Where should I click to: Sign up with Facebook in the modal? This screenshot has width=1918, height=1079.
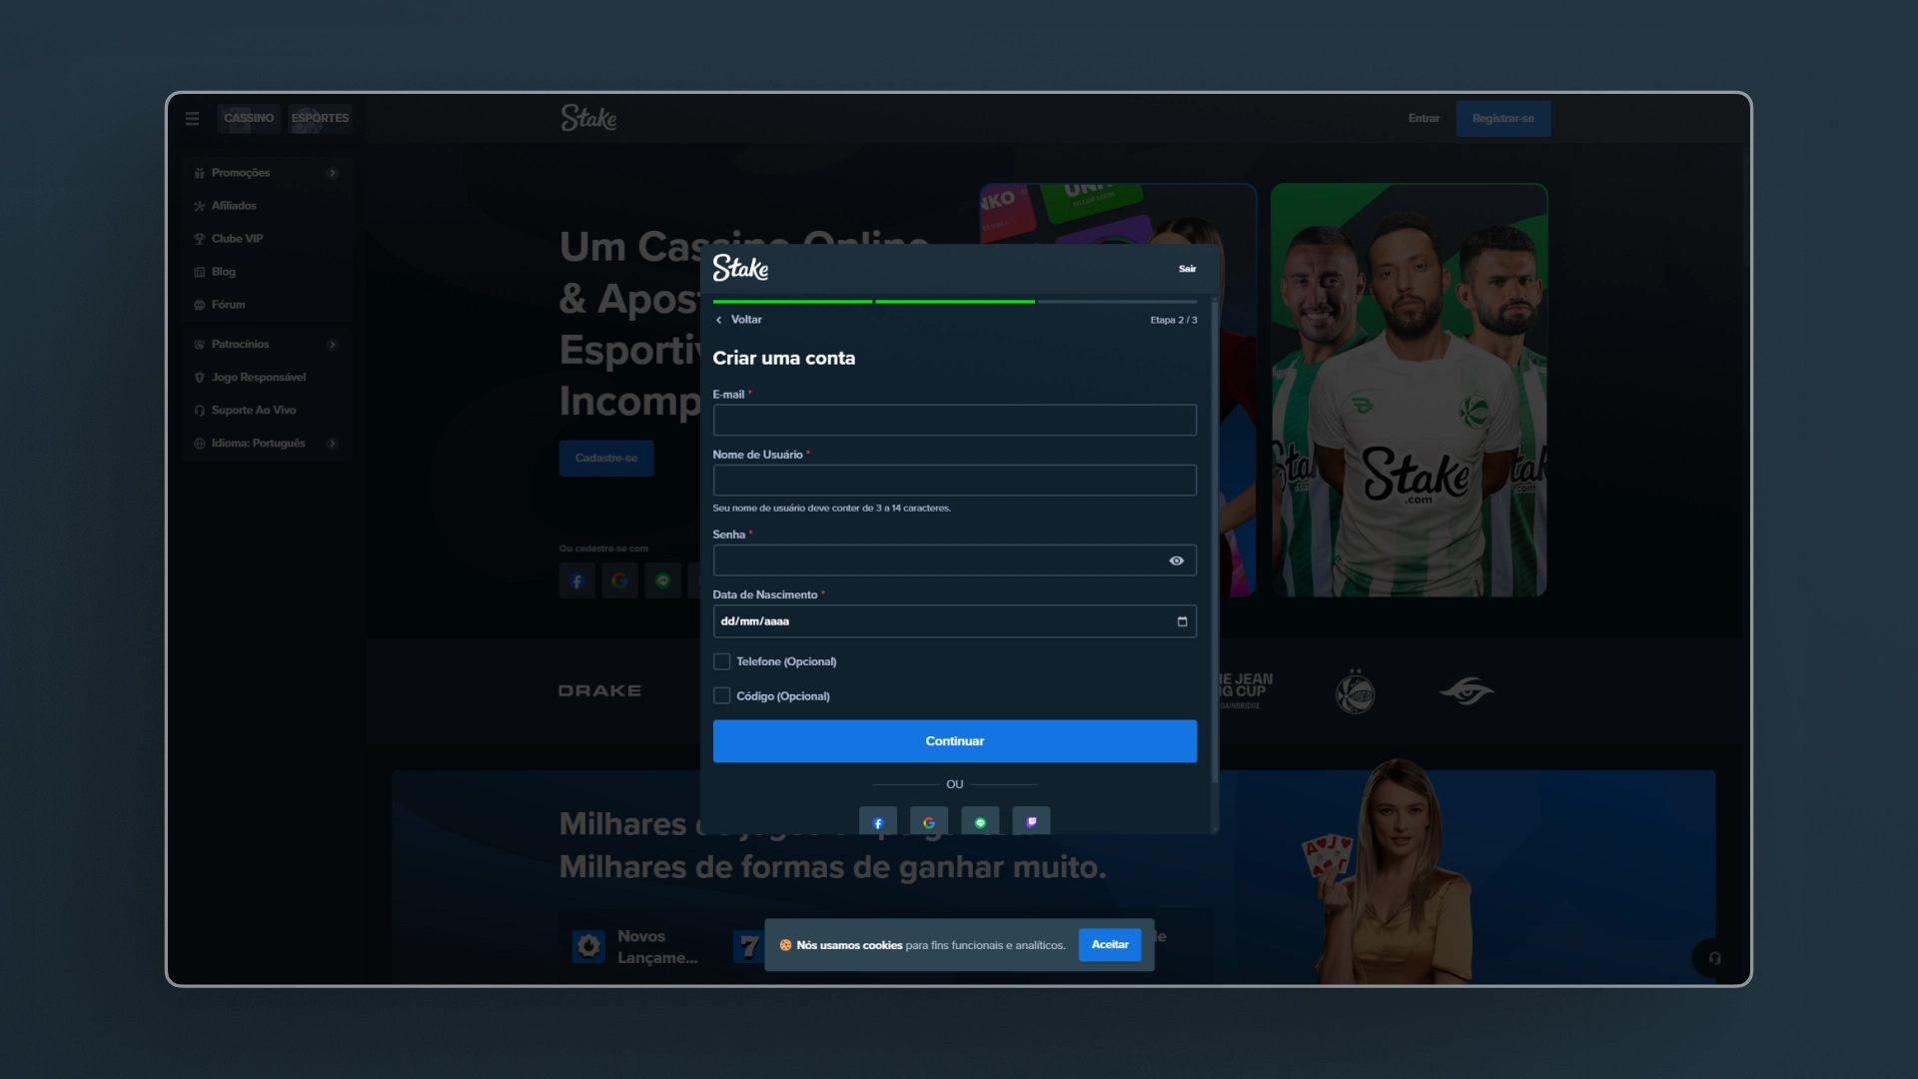point(878,822)
